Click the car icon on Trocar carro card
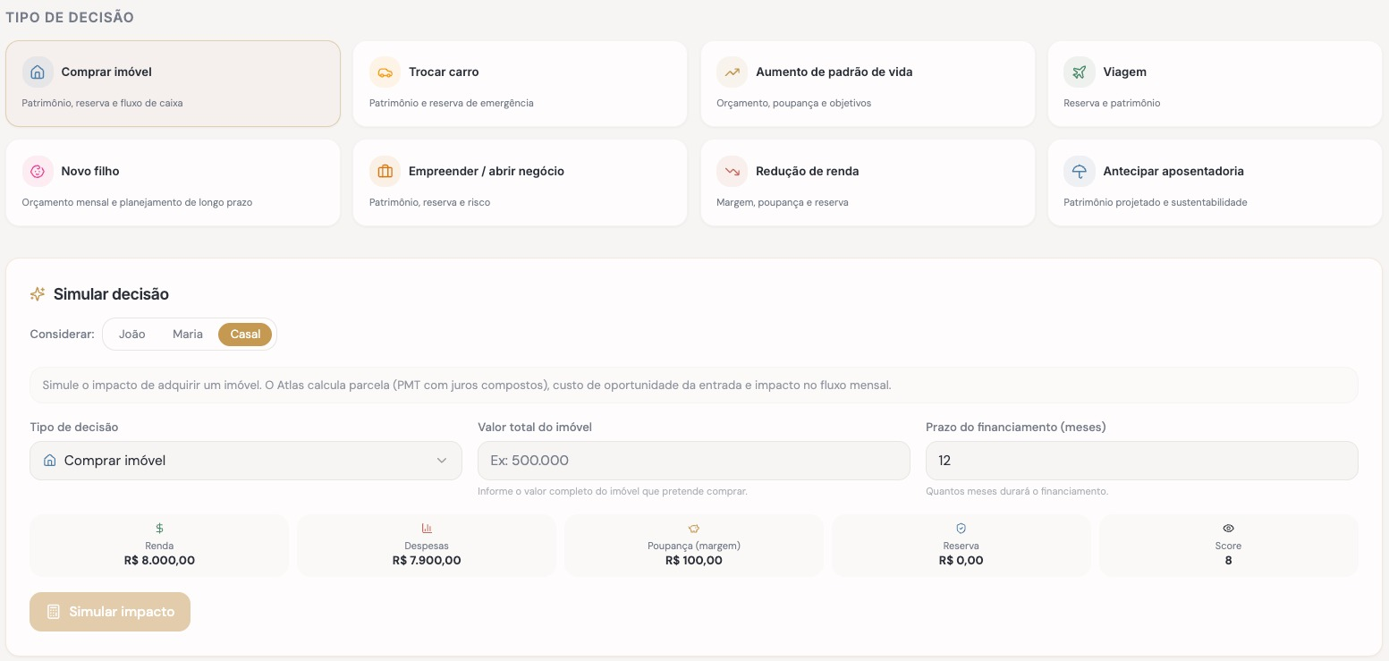The width and height of the screenshot is (1389, 661). 385,72
